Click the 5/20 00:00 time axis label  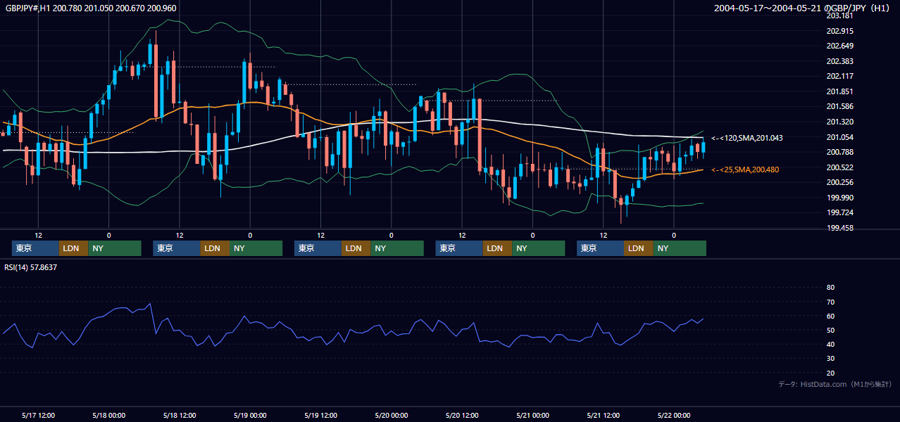pyautogui.click(x=392, y=416)
